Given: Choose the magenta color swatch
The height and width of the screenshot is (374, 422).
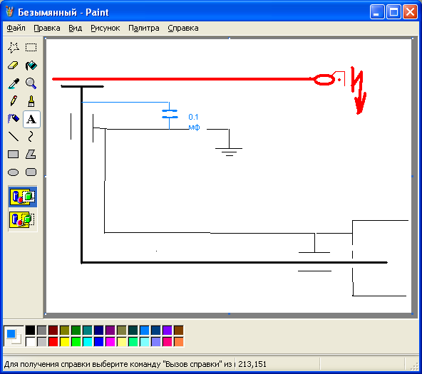Looking at the screenshot, I should tap(110, 342).
